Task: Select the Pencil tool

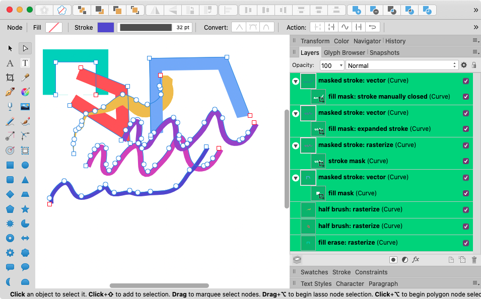Action: [x=9, y=121]
